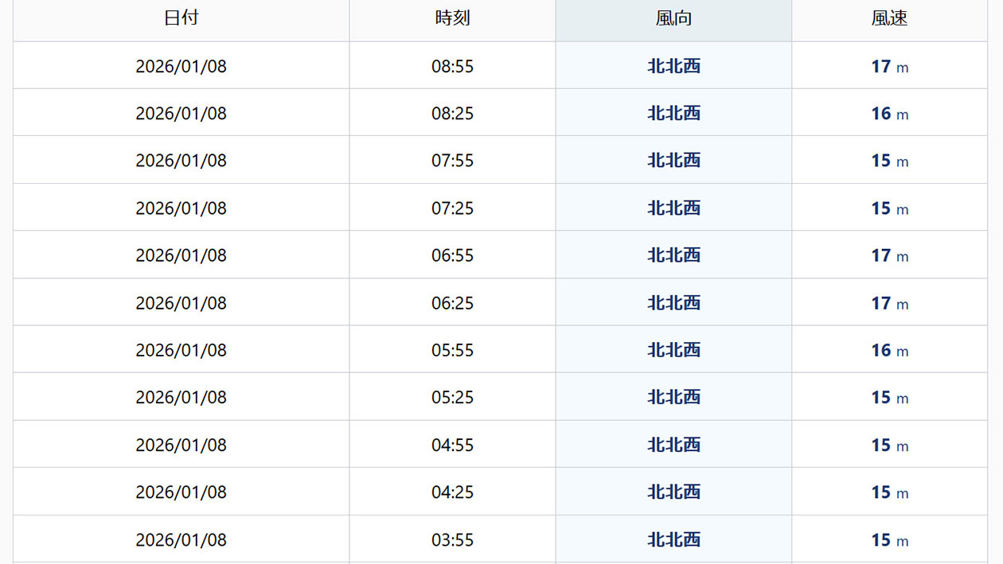Click the 07:25 time cell

pyautogui.click(x=452, y=208)
